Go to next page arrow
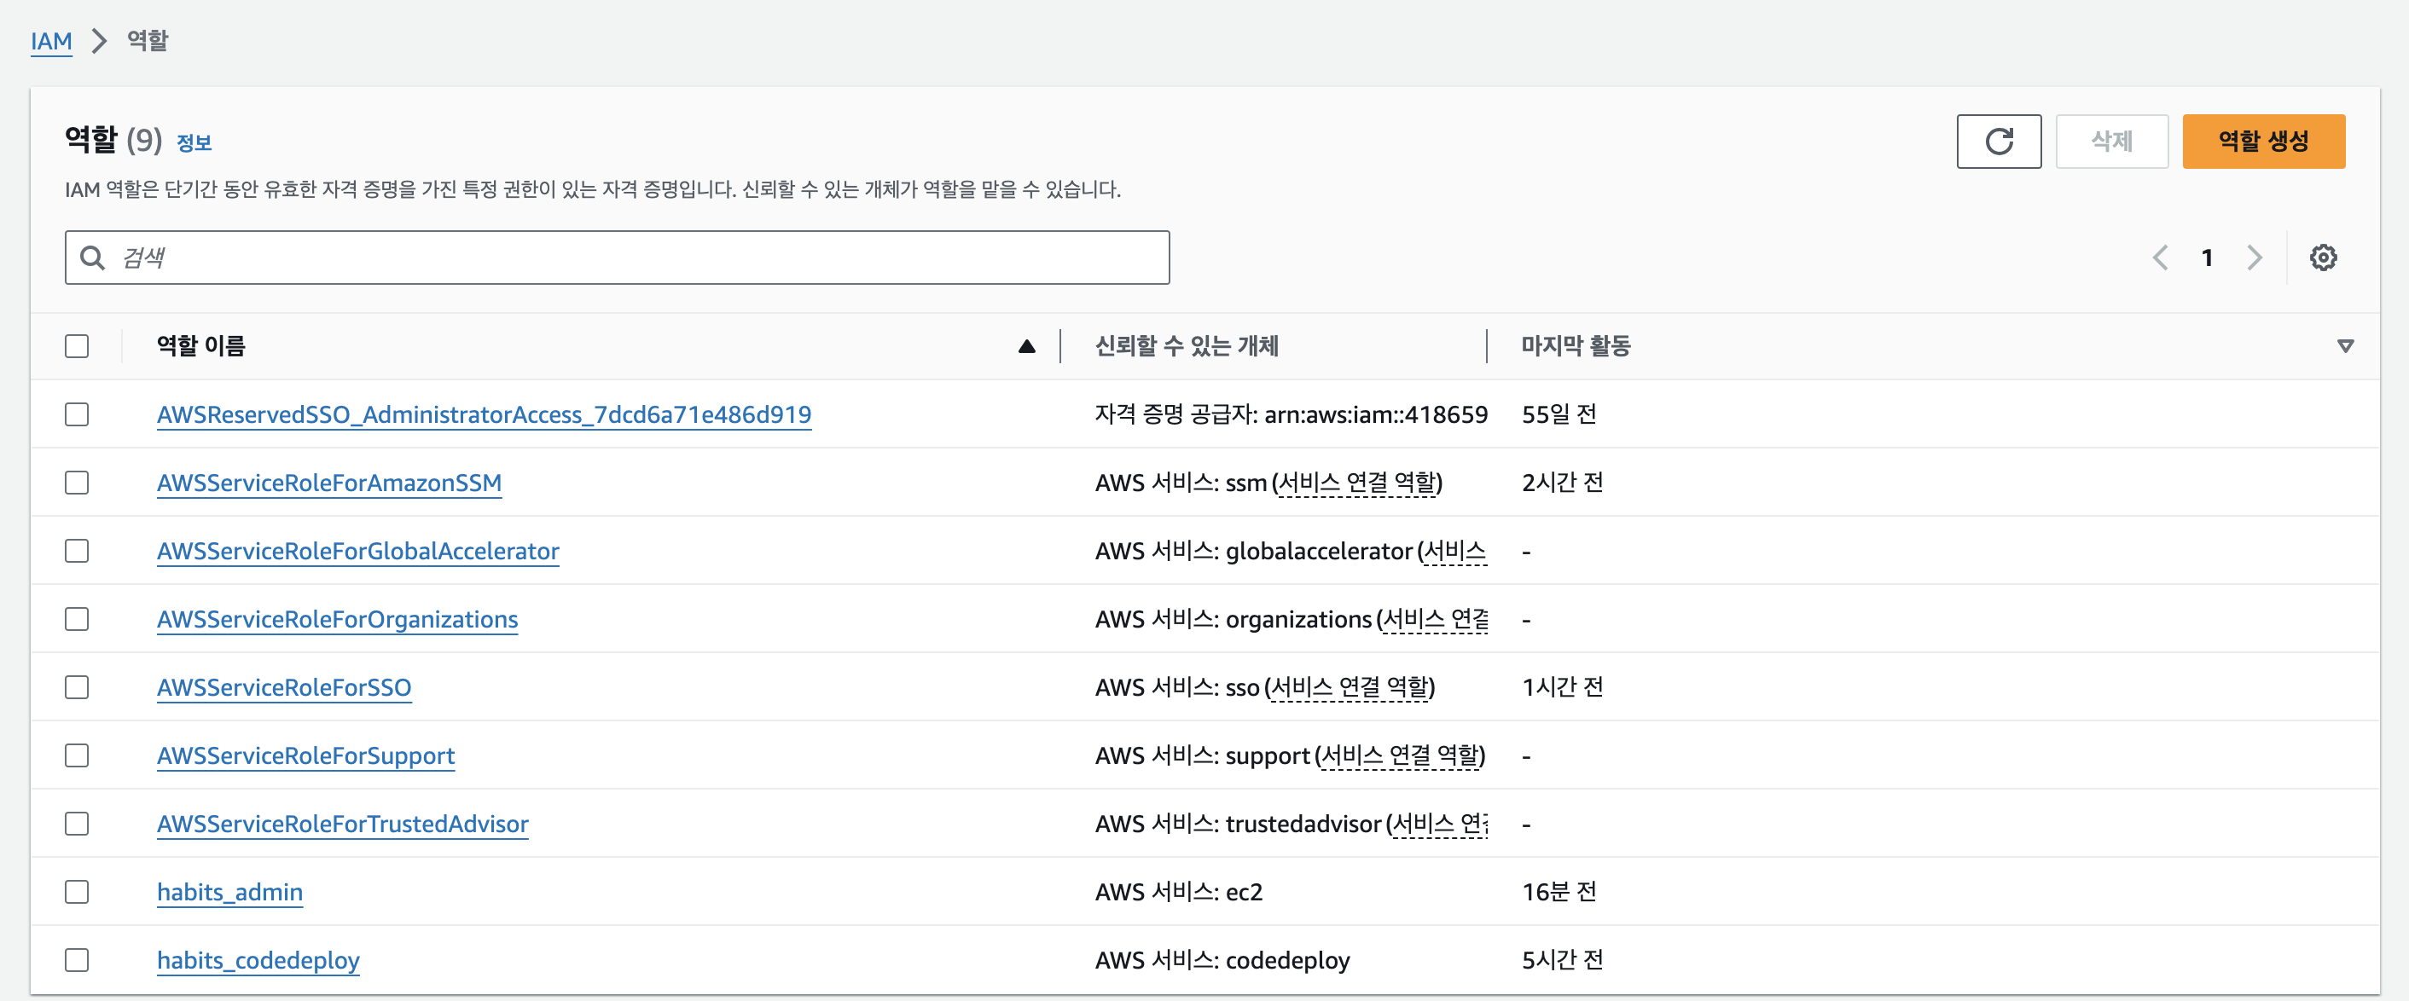Screen dimensions: 2409x1001 point(2254,257)
